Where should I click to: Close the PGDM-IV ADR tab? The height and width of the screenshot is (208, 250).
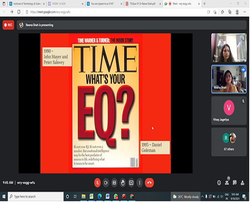(x=82, y=4)
